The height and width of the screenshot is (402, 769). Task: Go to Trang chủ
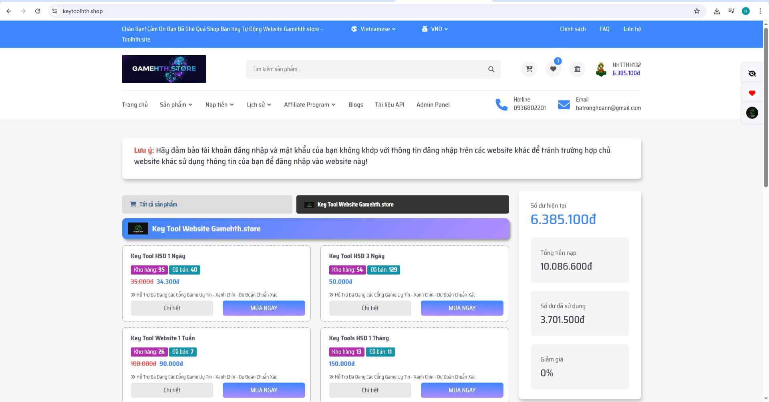[135, 105]
